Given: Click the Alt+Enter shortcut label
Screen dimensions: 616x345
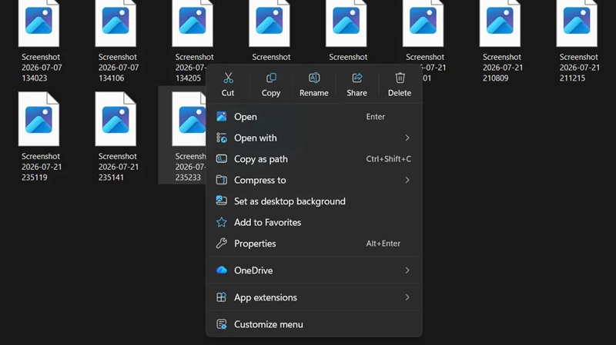Looking at the screenshot, I should (x=383, y=244).
